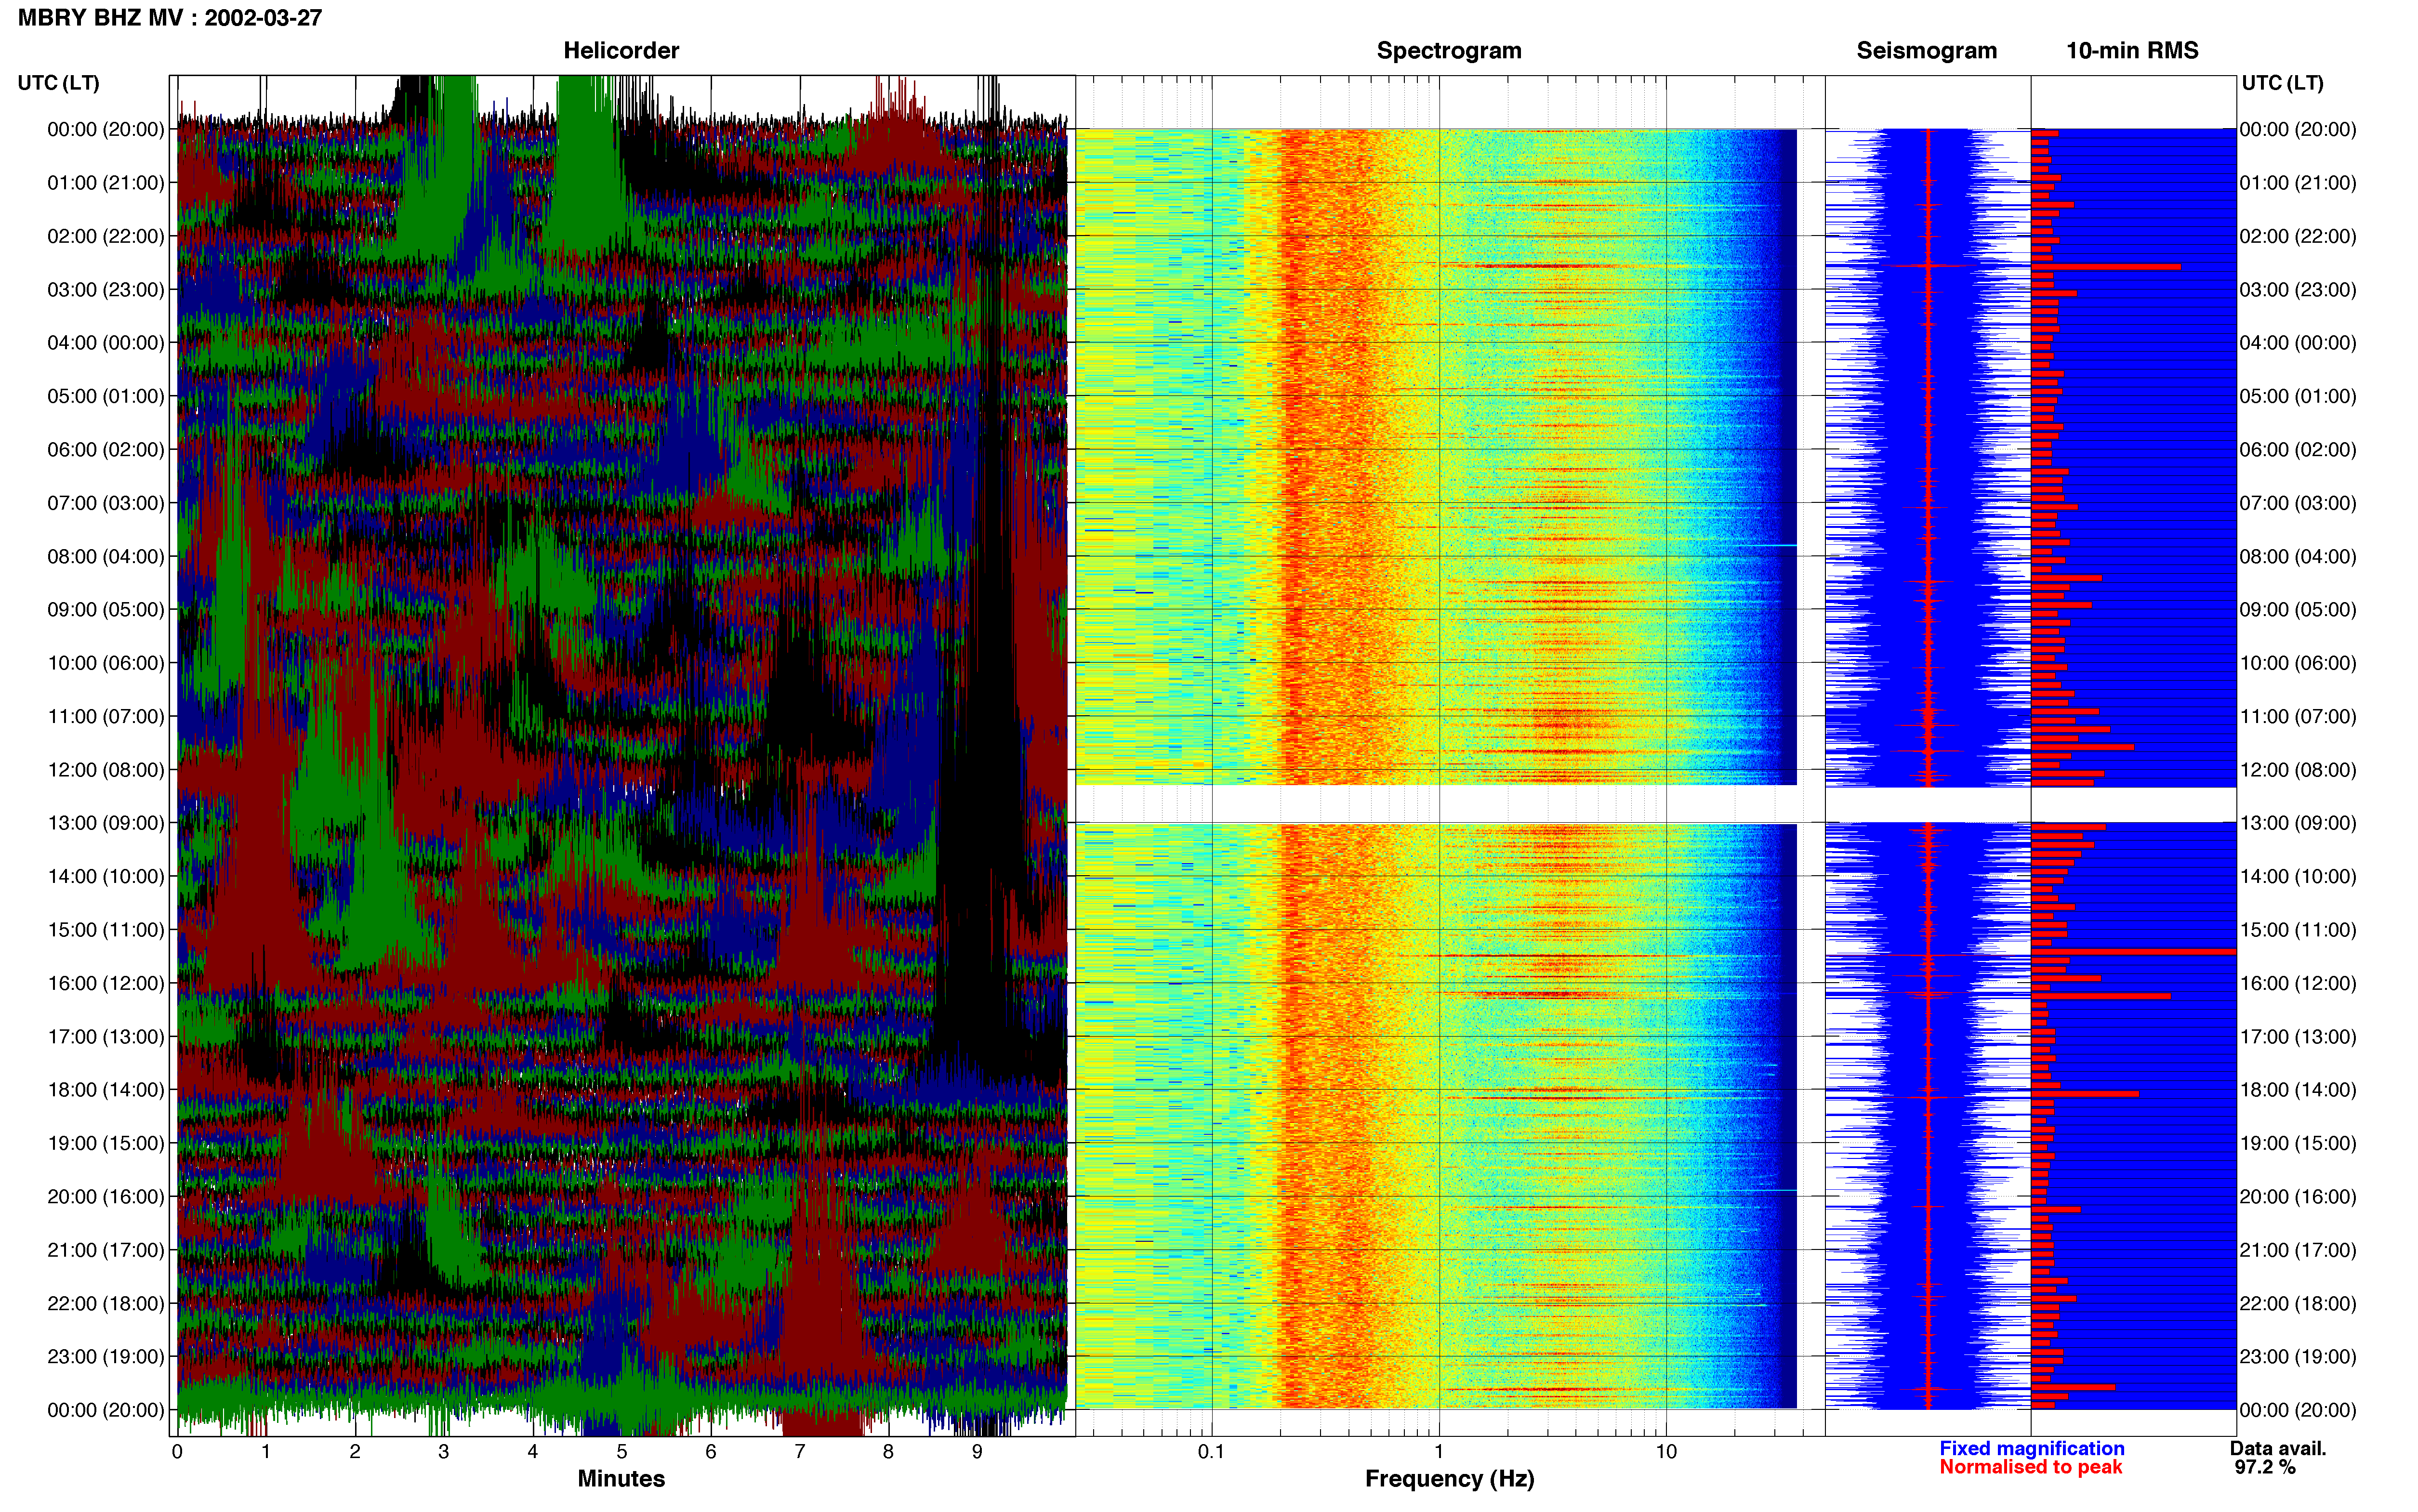Click '09:00 (05:00)' beside the Helicorder
Image resolution: width=2418 pixels, height=1512 pixels.
(x=106, y=610)
